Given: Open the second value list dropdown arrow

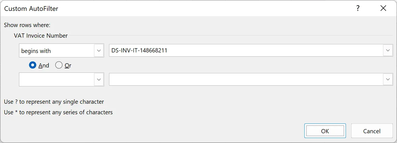Looking at the screenshot, I should click(x=388, y=79).
